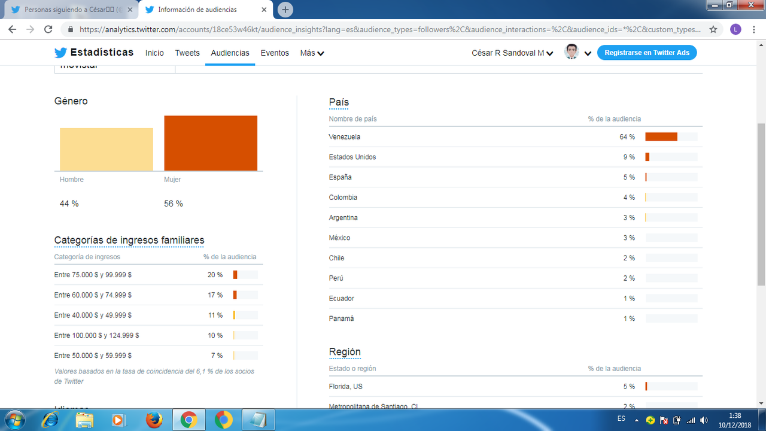Open the Chrome profile avatar icon
The height and width of the screenshot is (431, 766).
click(x=735, y=29)
